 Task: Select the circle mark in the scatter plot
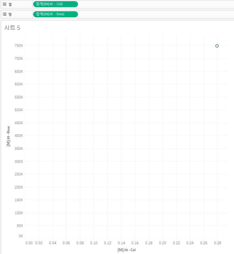pos(217,46)
